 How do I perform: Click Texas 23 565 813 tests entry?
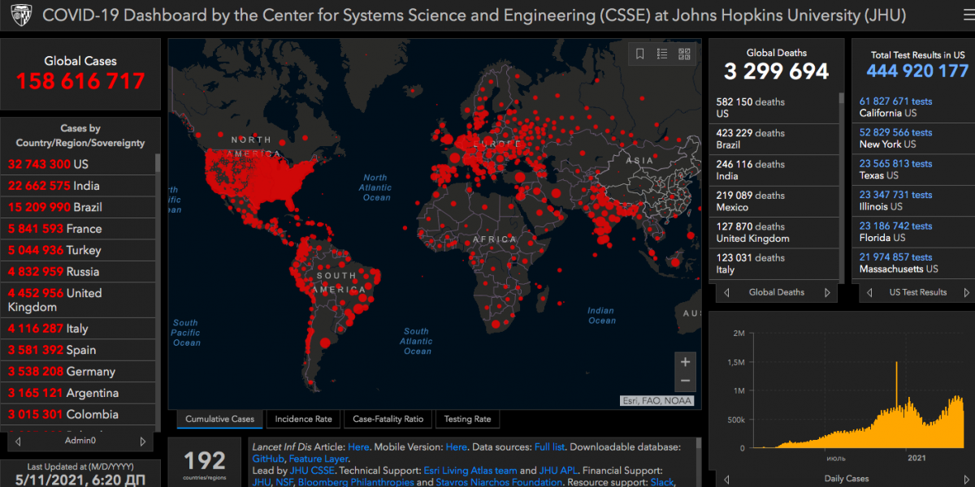click(x=913, y=169)
